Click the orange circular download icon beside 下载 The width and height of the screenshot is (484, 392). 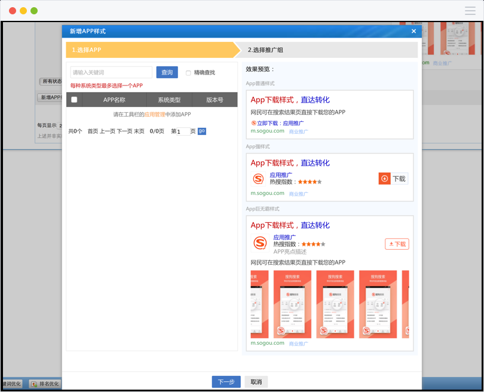click(x=385, y=178)
